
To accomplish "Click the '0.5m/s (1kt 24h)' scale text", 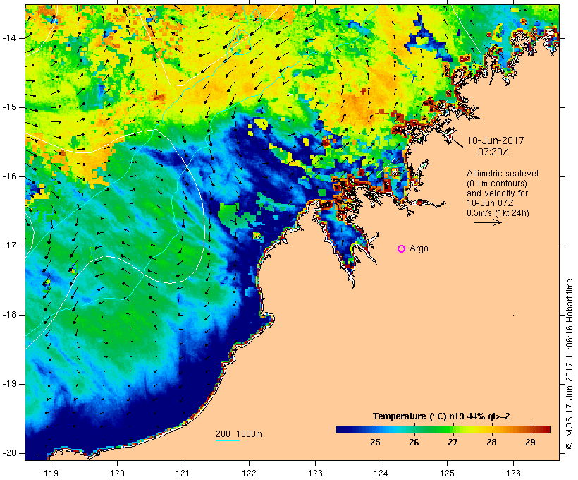I will [498, 213].
